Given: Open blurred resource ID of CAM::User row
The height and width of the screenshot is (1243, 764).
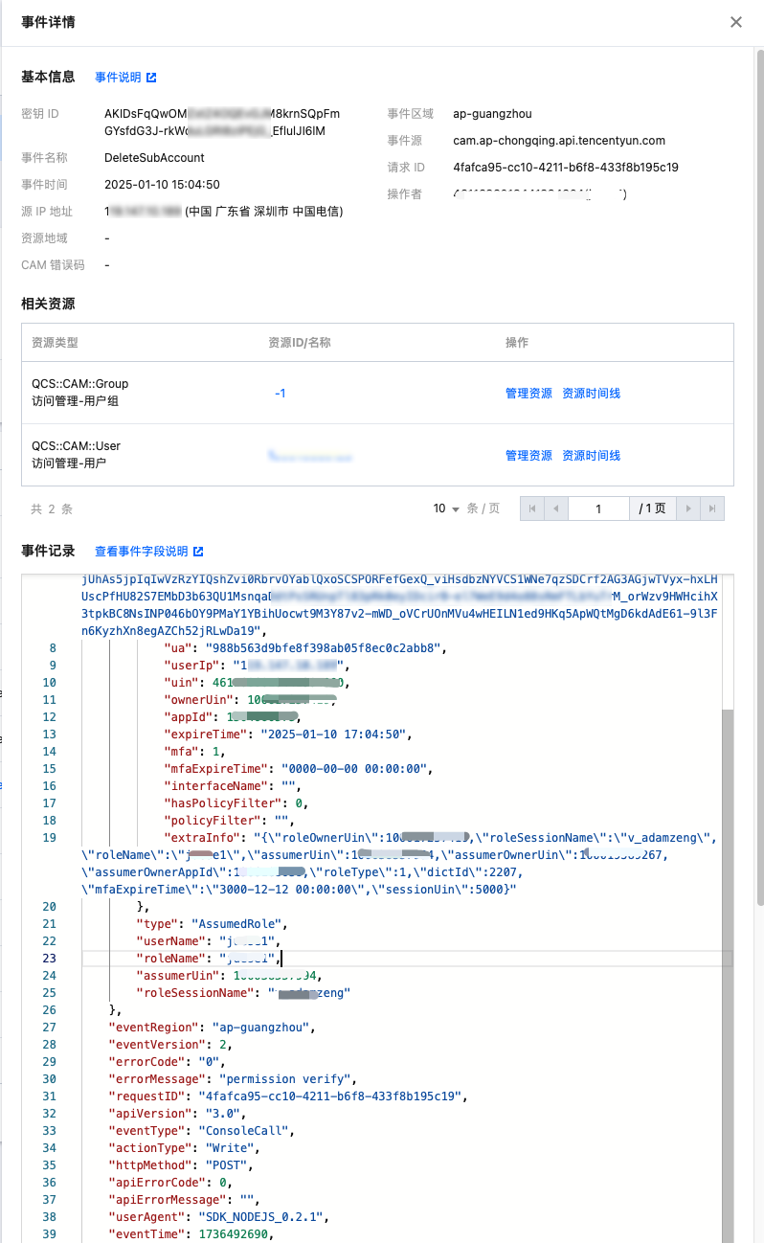Looking at the screenshot, I should 310,456.
